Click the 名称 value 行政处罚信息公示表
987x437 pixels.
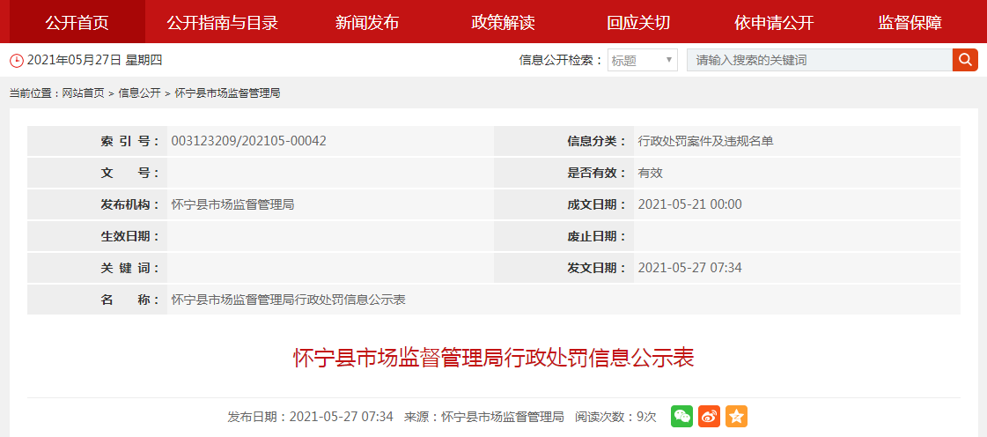pos(288,300)
